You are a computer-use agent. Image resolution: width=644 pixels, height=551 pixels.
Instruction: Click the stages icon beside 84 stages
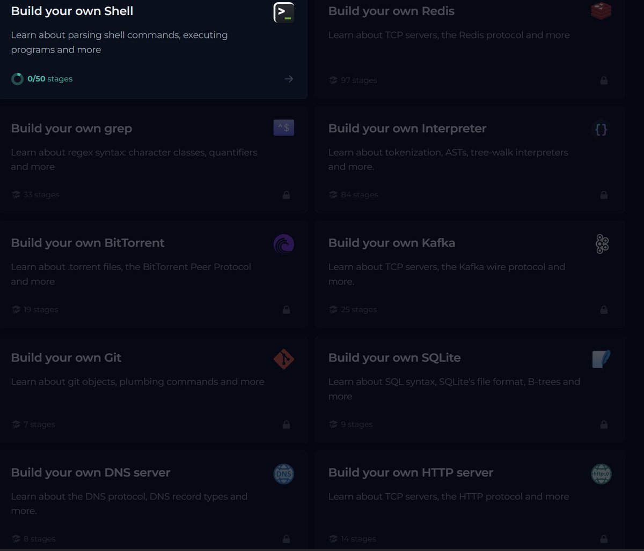333,195
